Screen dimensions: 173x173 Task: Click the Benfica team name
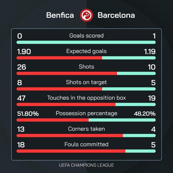60,15
